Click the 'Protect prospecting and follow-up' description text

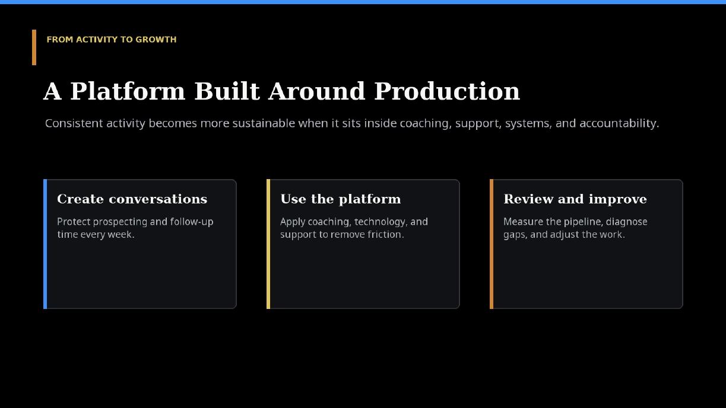(x=135, y=228)
